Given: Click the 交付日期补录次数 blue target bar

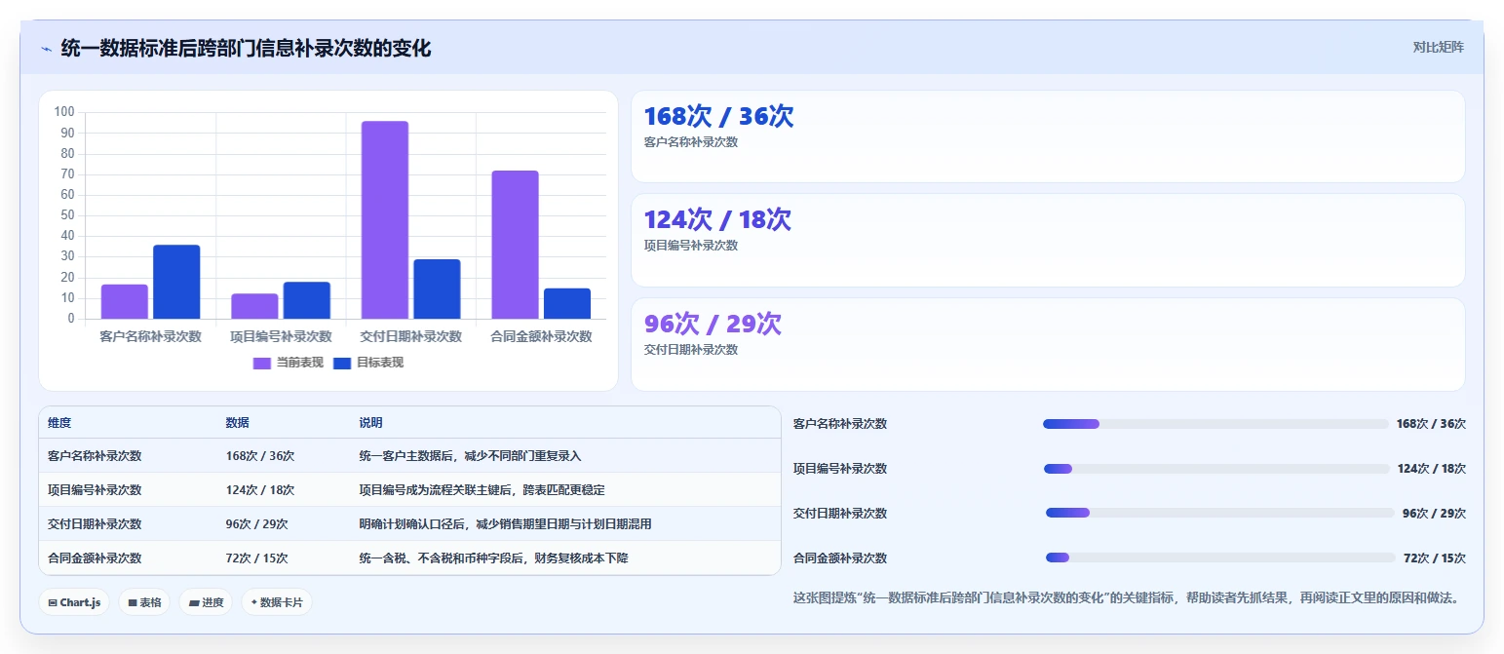Looking at the screenshot, I should (x=437, y=289).
